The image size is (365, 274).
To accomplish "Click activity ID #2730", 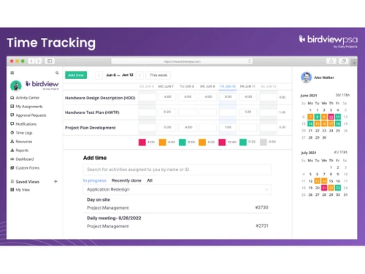I will (261, 208).
